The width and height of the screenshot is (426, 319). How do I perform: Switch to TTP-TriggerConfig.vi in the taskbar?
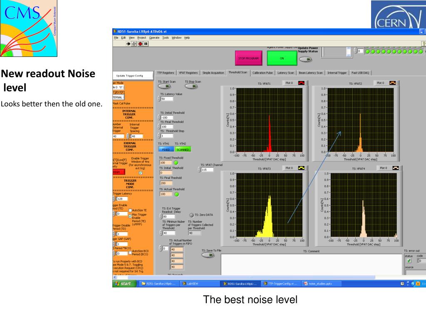tap(281, 284)
